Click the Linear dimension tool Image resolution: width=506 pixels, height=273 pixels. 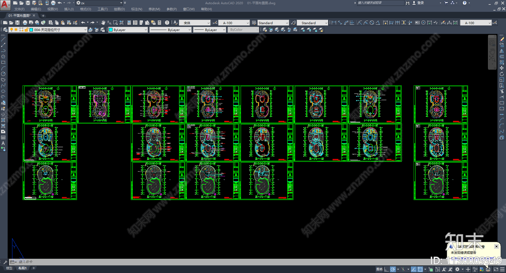click(x=334, y=23)
